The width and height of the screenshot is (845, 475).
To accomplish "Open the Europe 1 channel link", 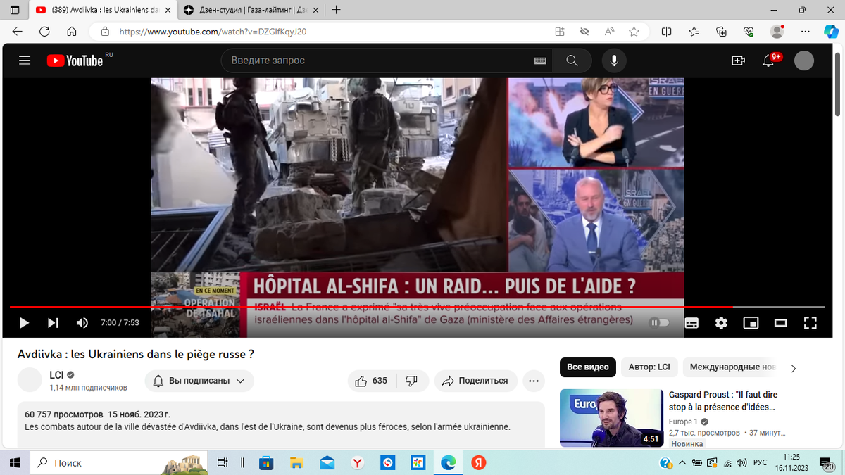I will click(683, 422).
